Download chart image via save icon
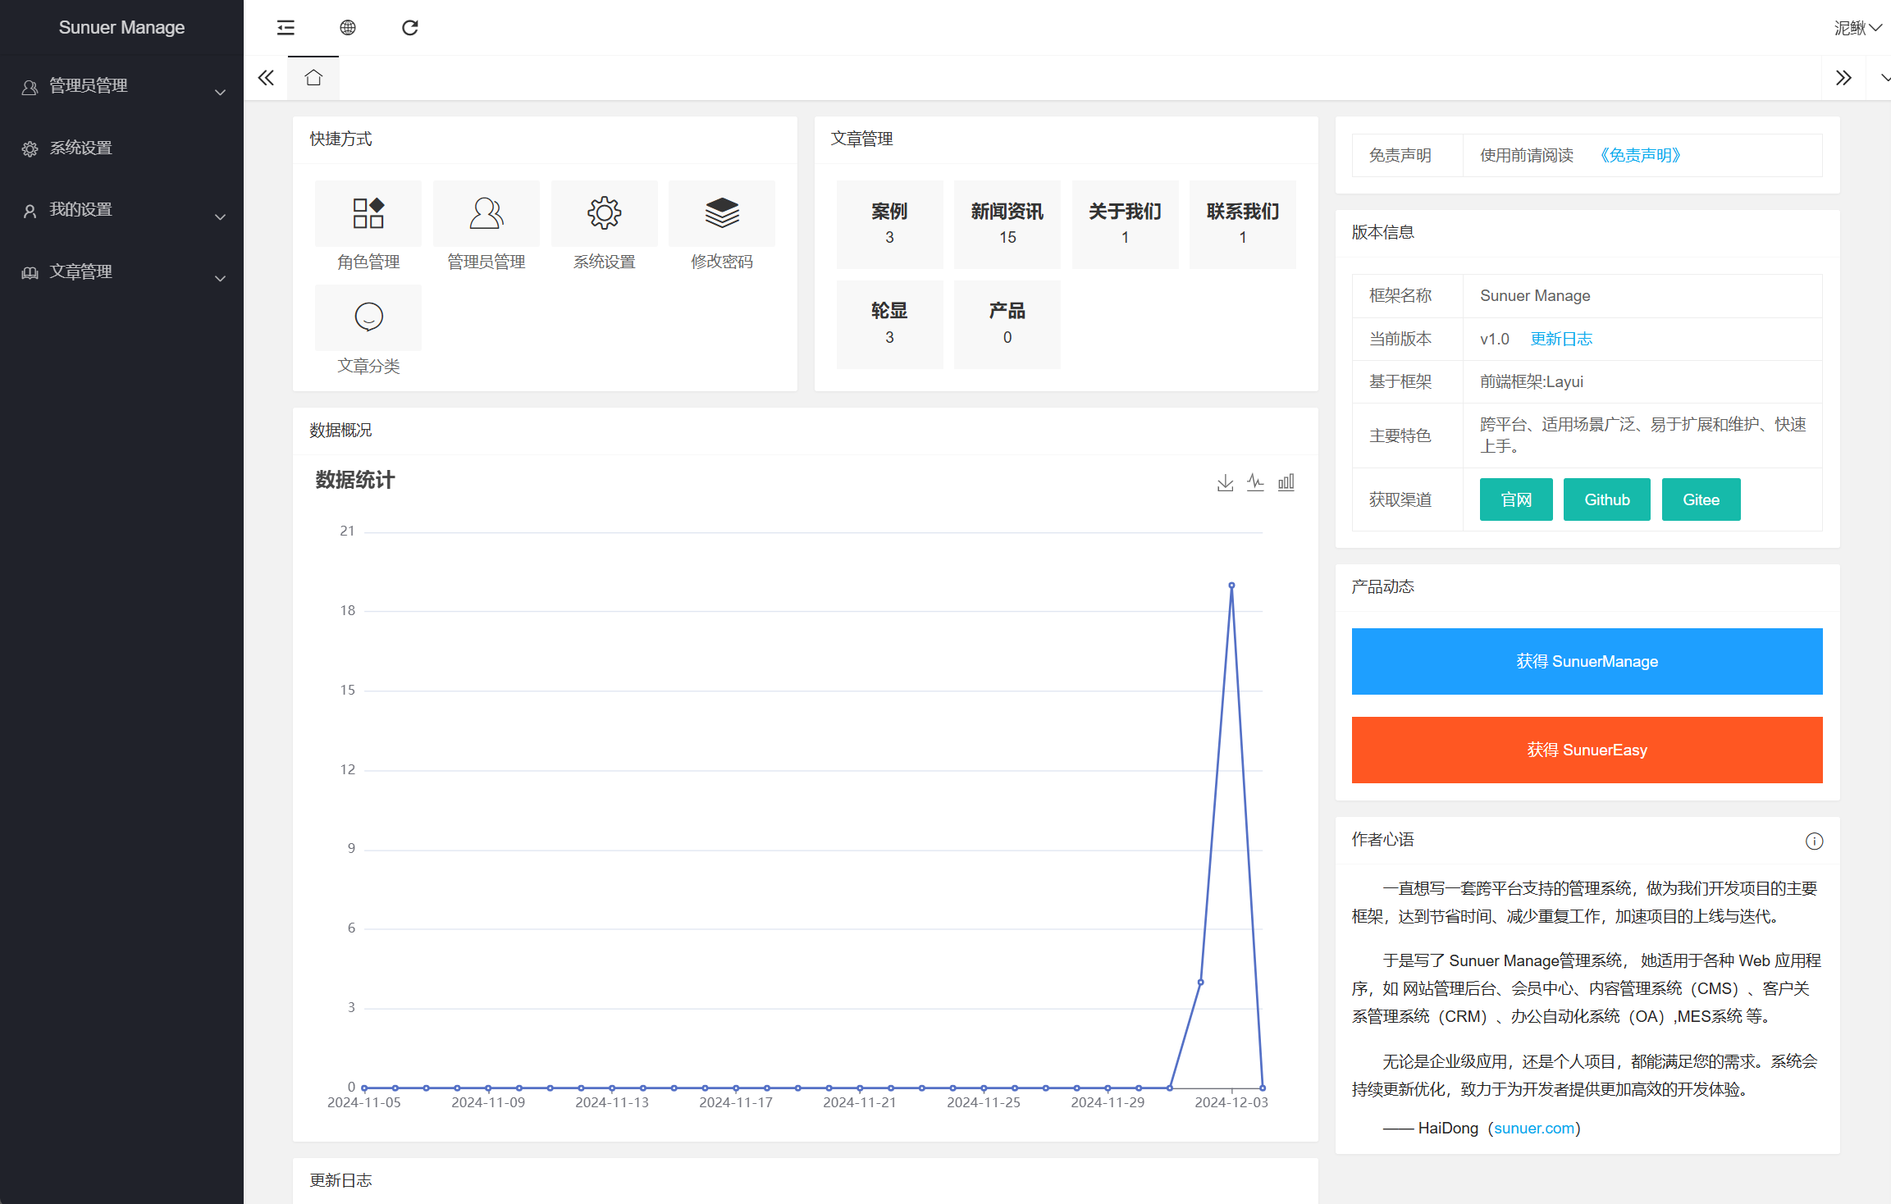This screenshot has width=1891, height=1204. coord(1225,482)
